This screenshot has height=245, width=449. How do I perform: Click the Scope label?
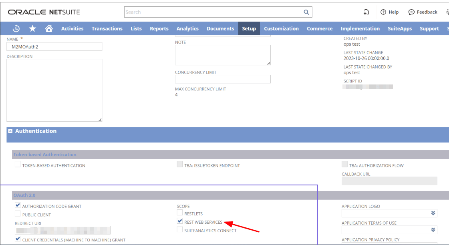point(183,206)
